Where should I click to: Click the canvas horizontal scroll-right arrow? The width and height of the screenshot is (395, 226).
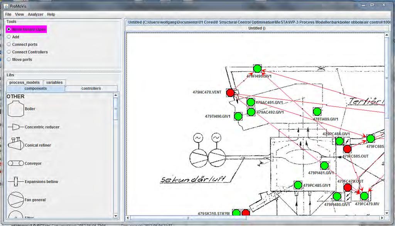click(382, 218)
